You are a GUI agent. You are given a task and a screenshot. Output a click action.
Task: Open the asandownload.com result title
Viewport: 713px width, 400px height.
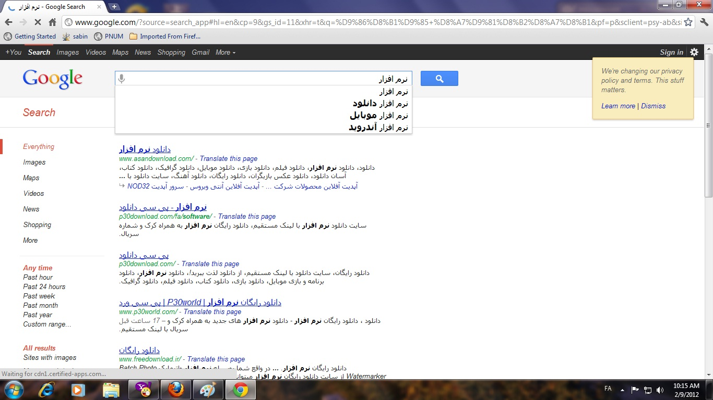145,149
